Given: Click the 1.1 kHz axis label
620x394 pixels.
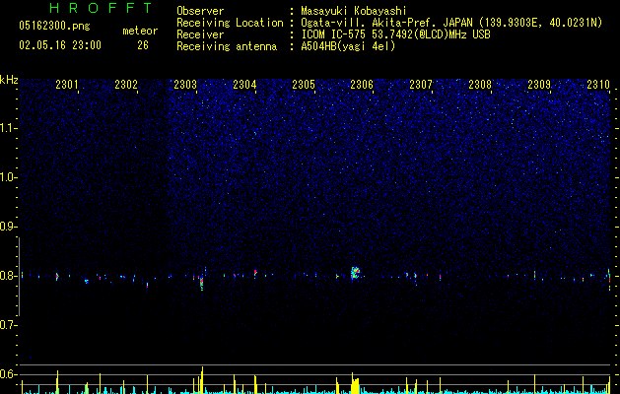Looking at the screenshot, I should [x=8, y=128].
